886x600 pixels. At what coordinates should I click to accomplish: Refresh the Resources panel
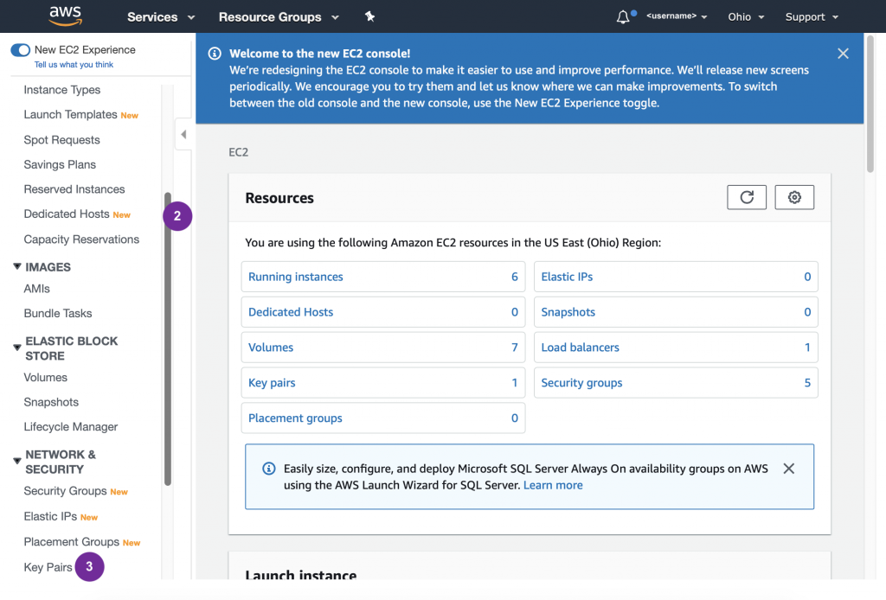(747, 197)
